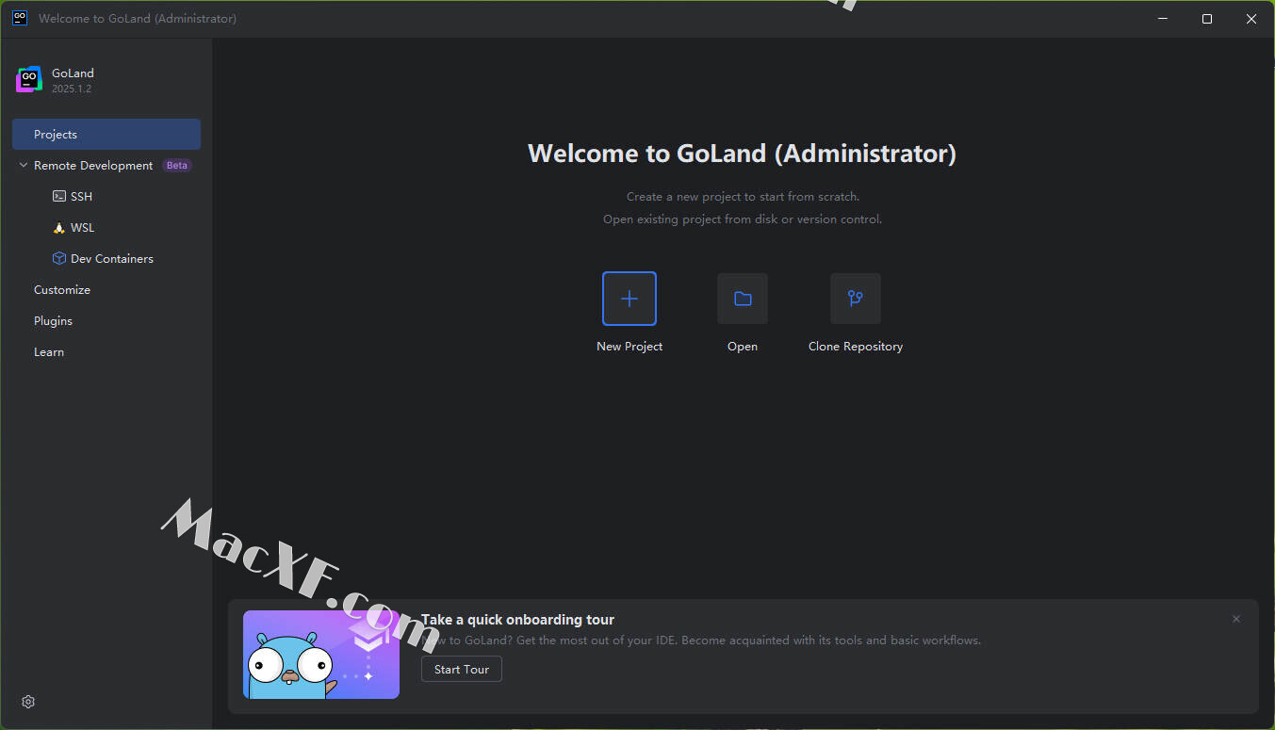Collapse the Remote Development section
Screen dimensions: 1275x730
[24, 166]
